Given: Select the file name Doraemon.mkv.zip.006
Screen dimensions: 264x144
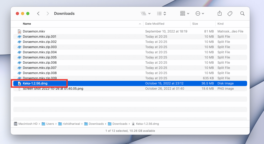Looking at the screenshot, I should click(x=40, y=63).
